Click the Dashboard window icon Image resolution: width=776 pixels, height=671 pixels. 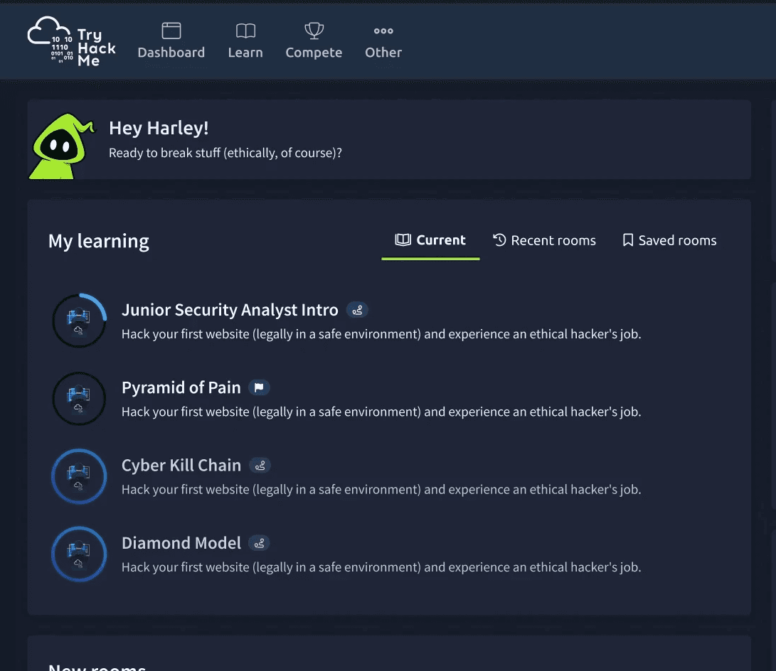tap(171, 31)
